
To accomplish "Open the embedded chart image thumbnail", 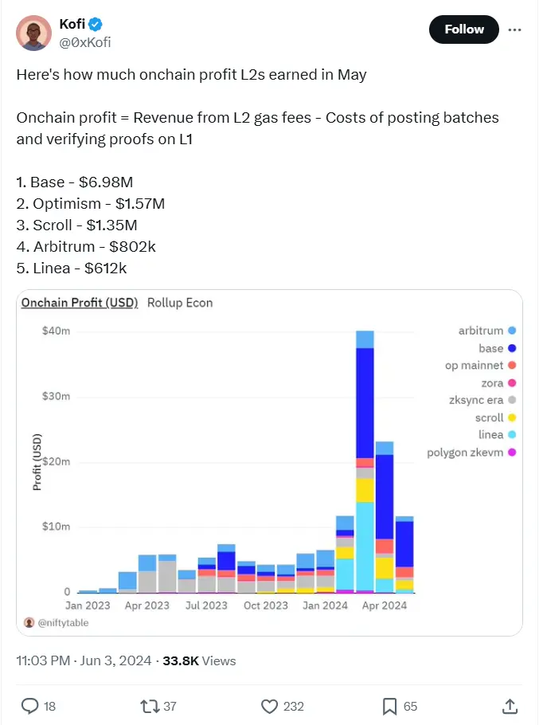I will click(269, 462).
